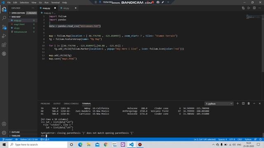
Task: Click the Spaces: 4 indentation setting
Action: [x=222, y=139]
